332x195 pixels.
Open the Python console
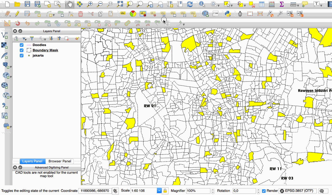[228, 14]
